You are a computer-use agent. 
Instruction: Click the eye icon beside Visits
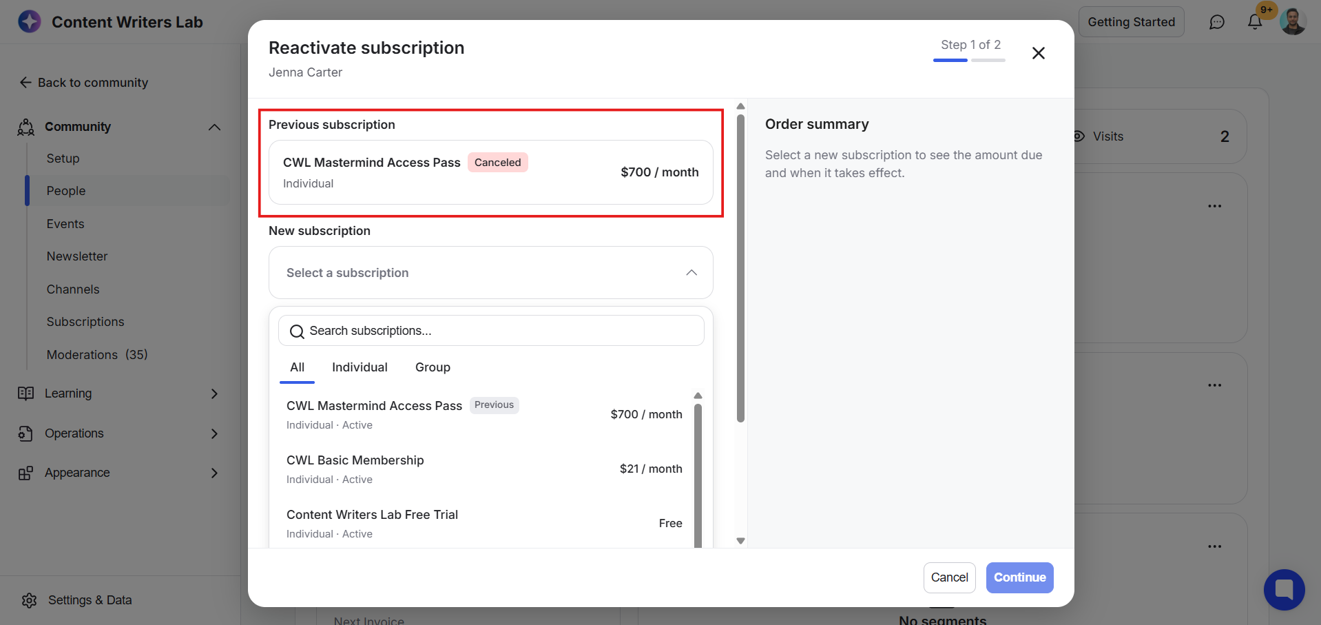(1079, 136)
